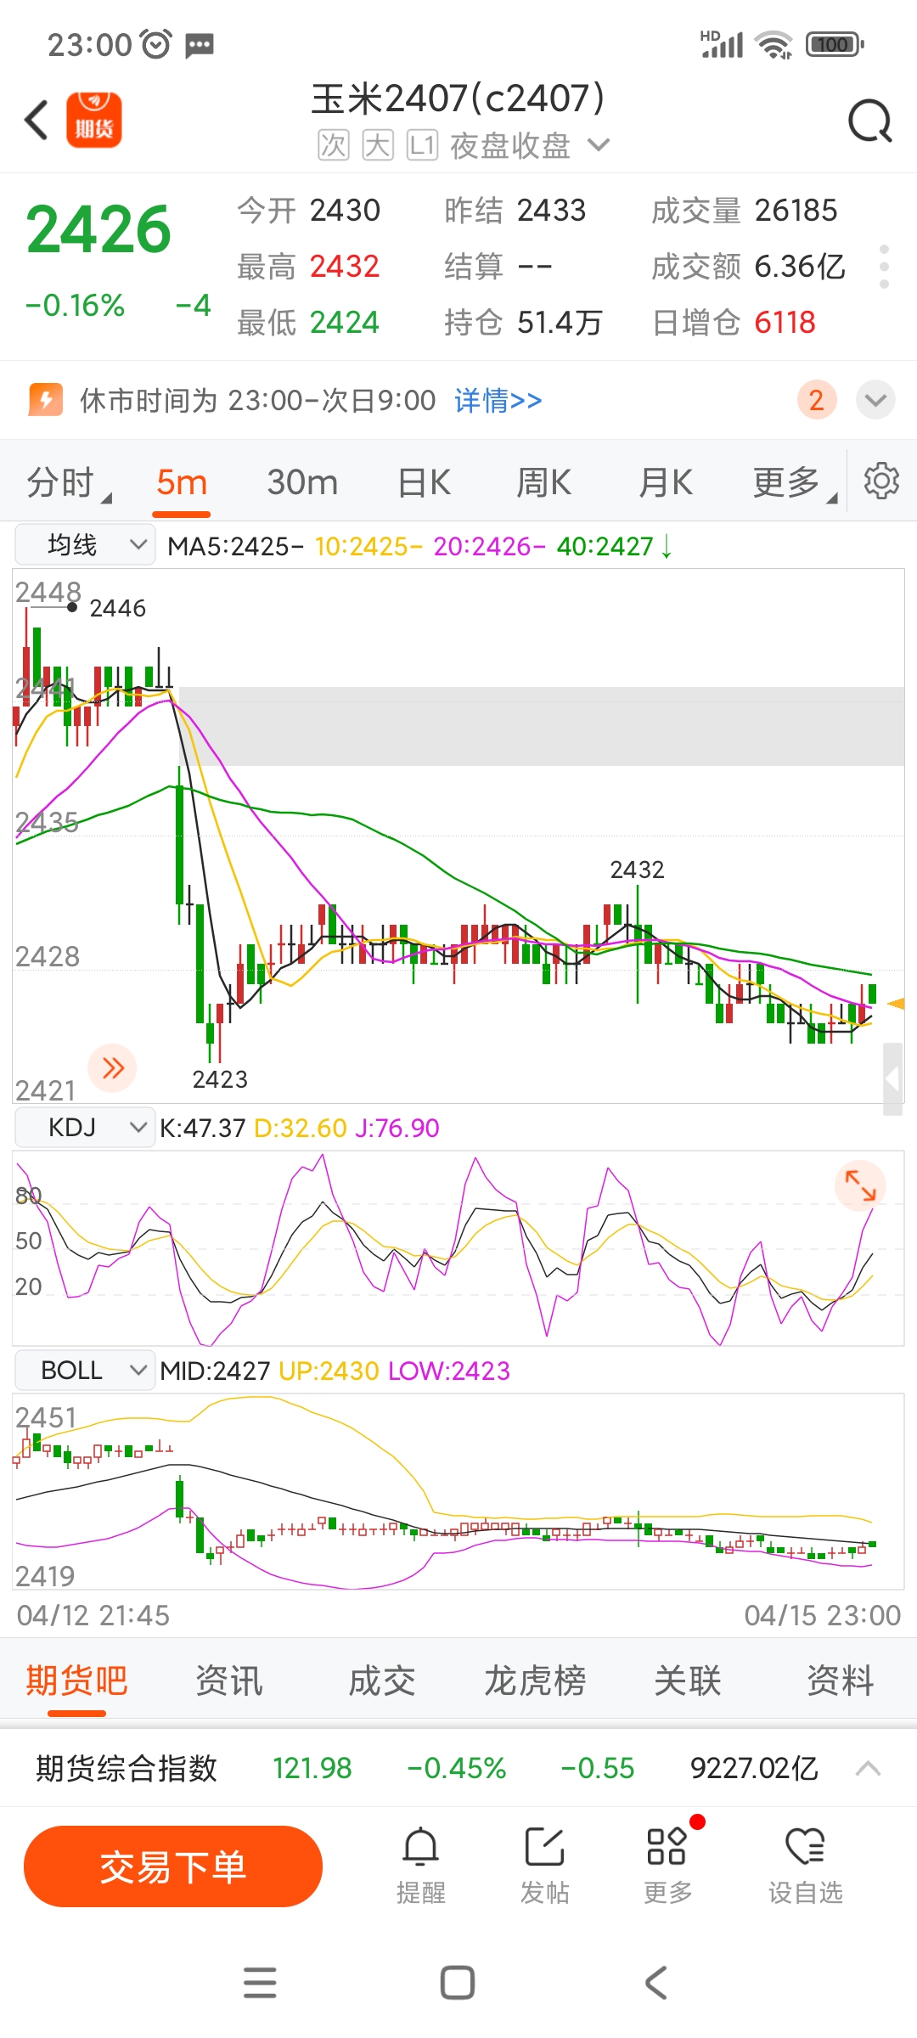Image resolution: width=917 pixels, height=2038 pixels.
Task: Open the 详情>> link
Action: (x=498, y=400)
